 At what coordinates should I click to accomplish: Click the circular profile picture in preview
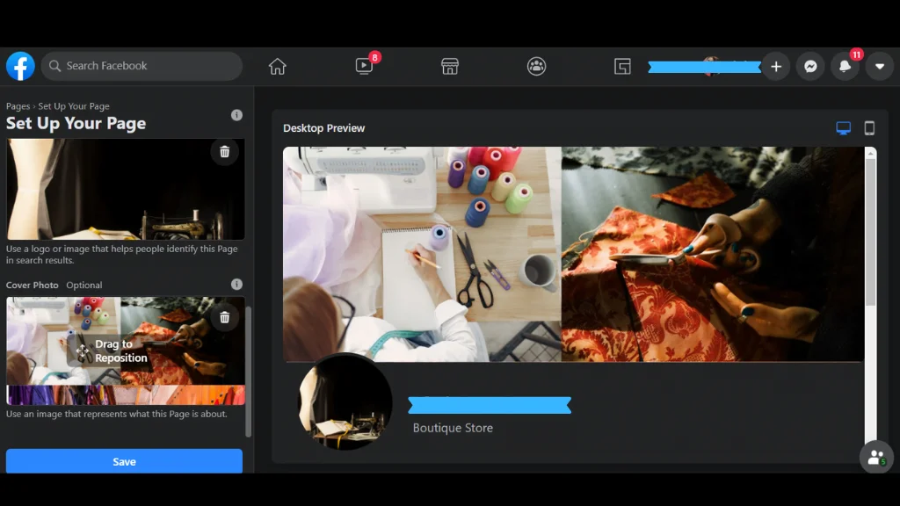345,401
